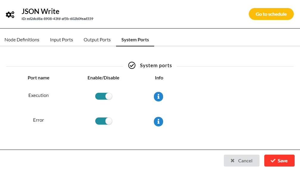Cancel the node changes

241,161
